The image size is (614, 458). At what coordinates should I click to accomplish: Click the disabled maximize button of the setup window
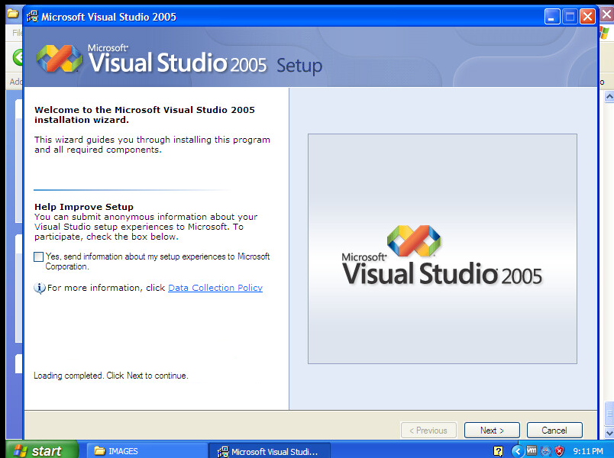click(x=570, y=17)
